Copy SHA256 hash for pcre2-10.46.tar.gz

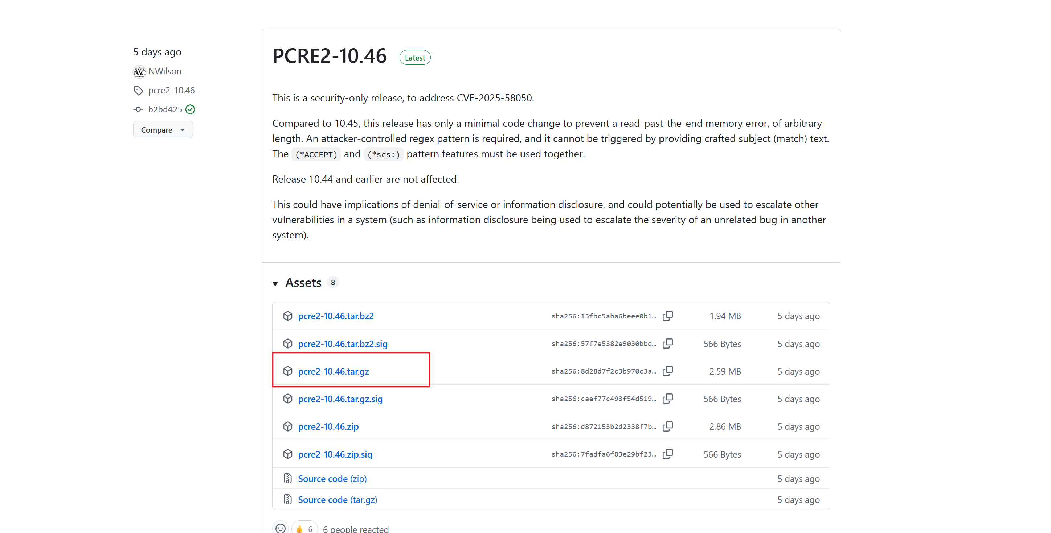coord(668,371)
